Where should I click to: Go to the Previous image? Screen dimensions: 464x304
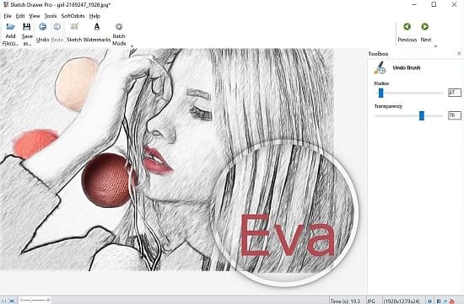point(407,33)
